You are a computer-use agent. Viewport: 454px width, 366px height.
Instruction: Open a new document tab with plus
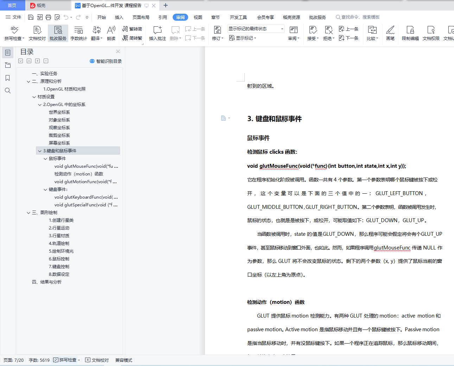(166, 5)
